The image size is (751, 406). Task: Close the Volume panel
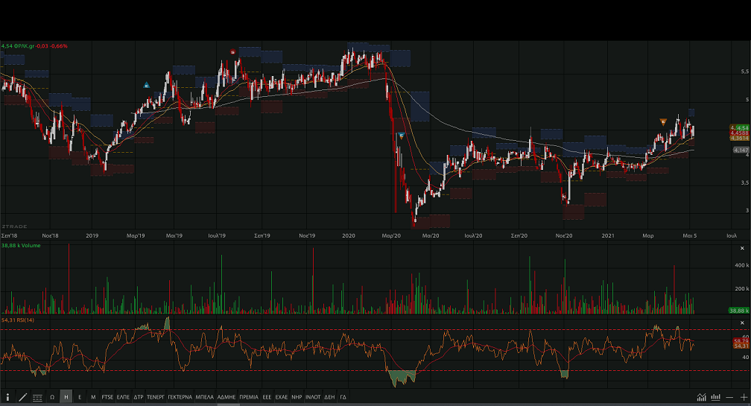(741, 247)
